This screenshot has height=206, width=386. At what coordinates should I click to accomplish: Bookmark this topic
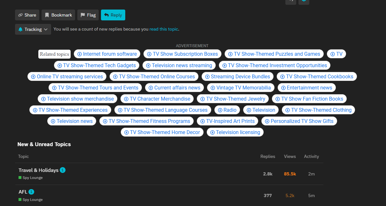click(58, 15)
